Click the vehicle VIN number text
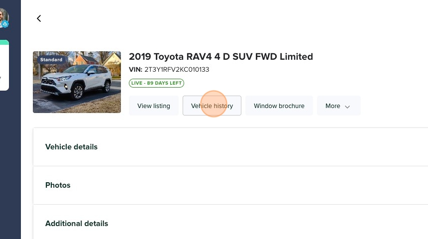This screenshot has width=428, height=239. [177, 70]
